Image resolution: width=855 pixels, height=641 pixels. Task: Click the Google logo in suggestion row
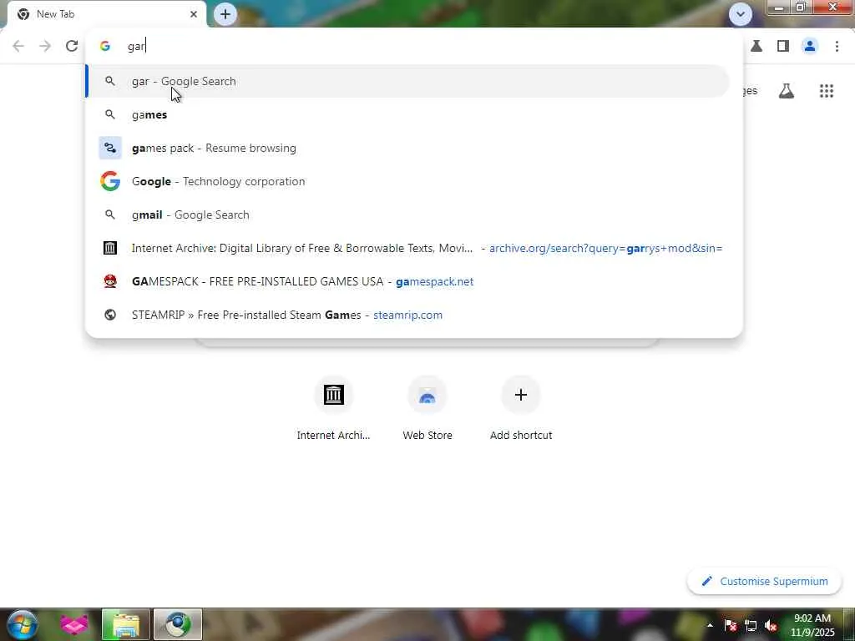(x=110, y=181)
